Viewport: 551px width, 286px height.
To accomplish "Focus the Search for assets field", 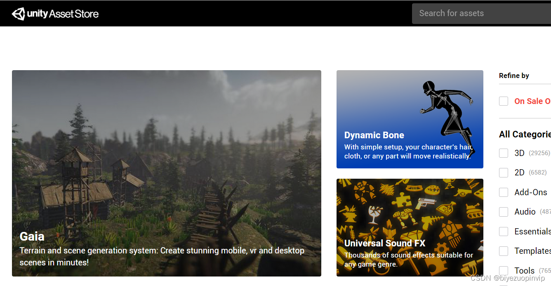I will (481, 13).
